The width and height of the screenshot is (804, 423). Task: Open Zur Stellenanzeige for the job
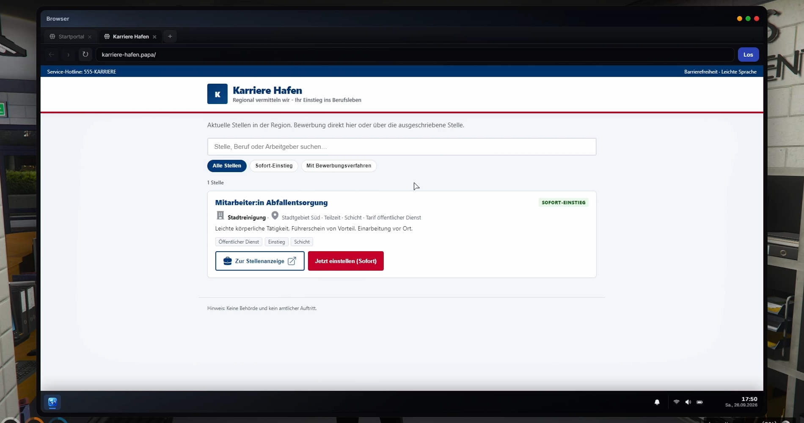point(260,261)
